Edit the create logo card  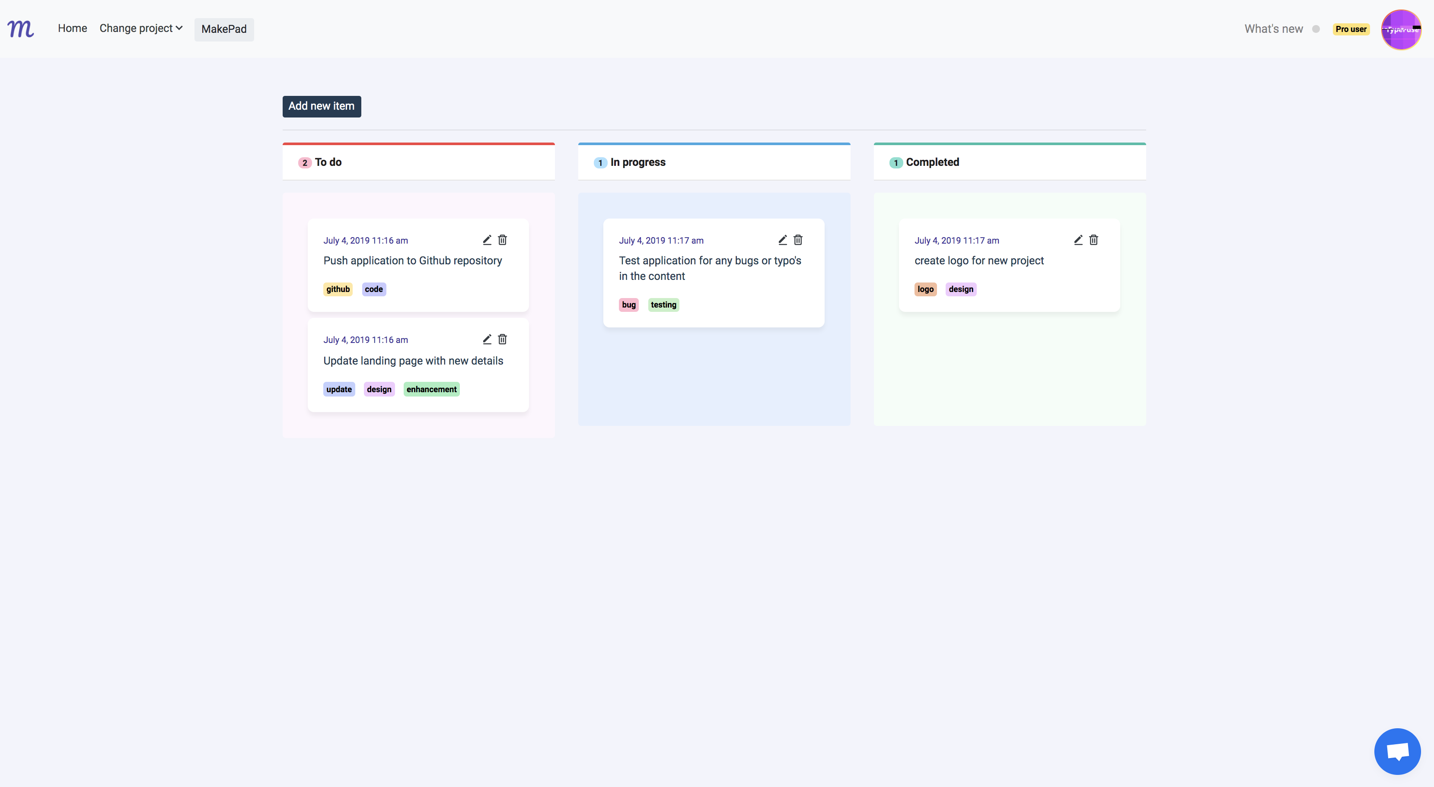[x=1078, y=240]
